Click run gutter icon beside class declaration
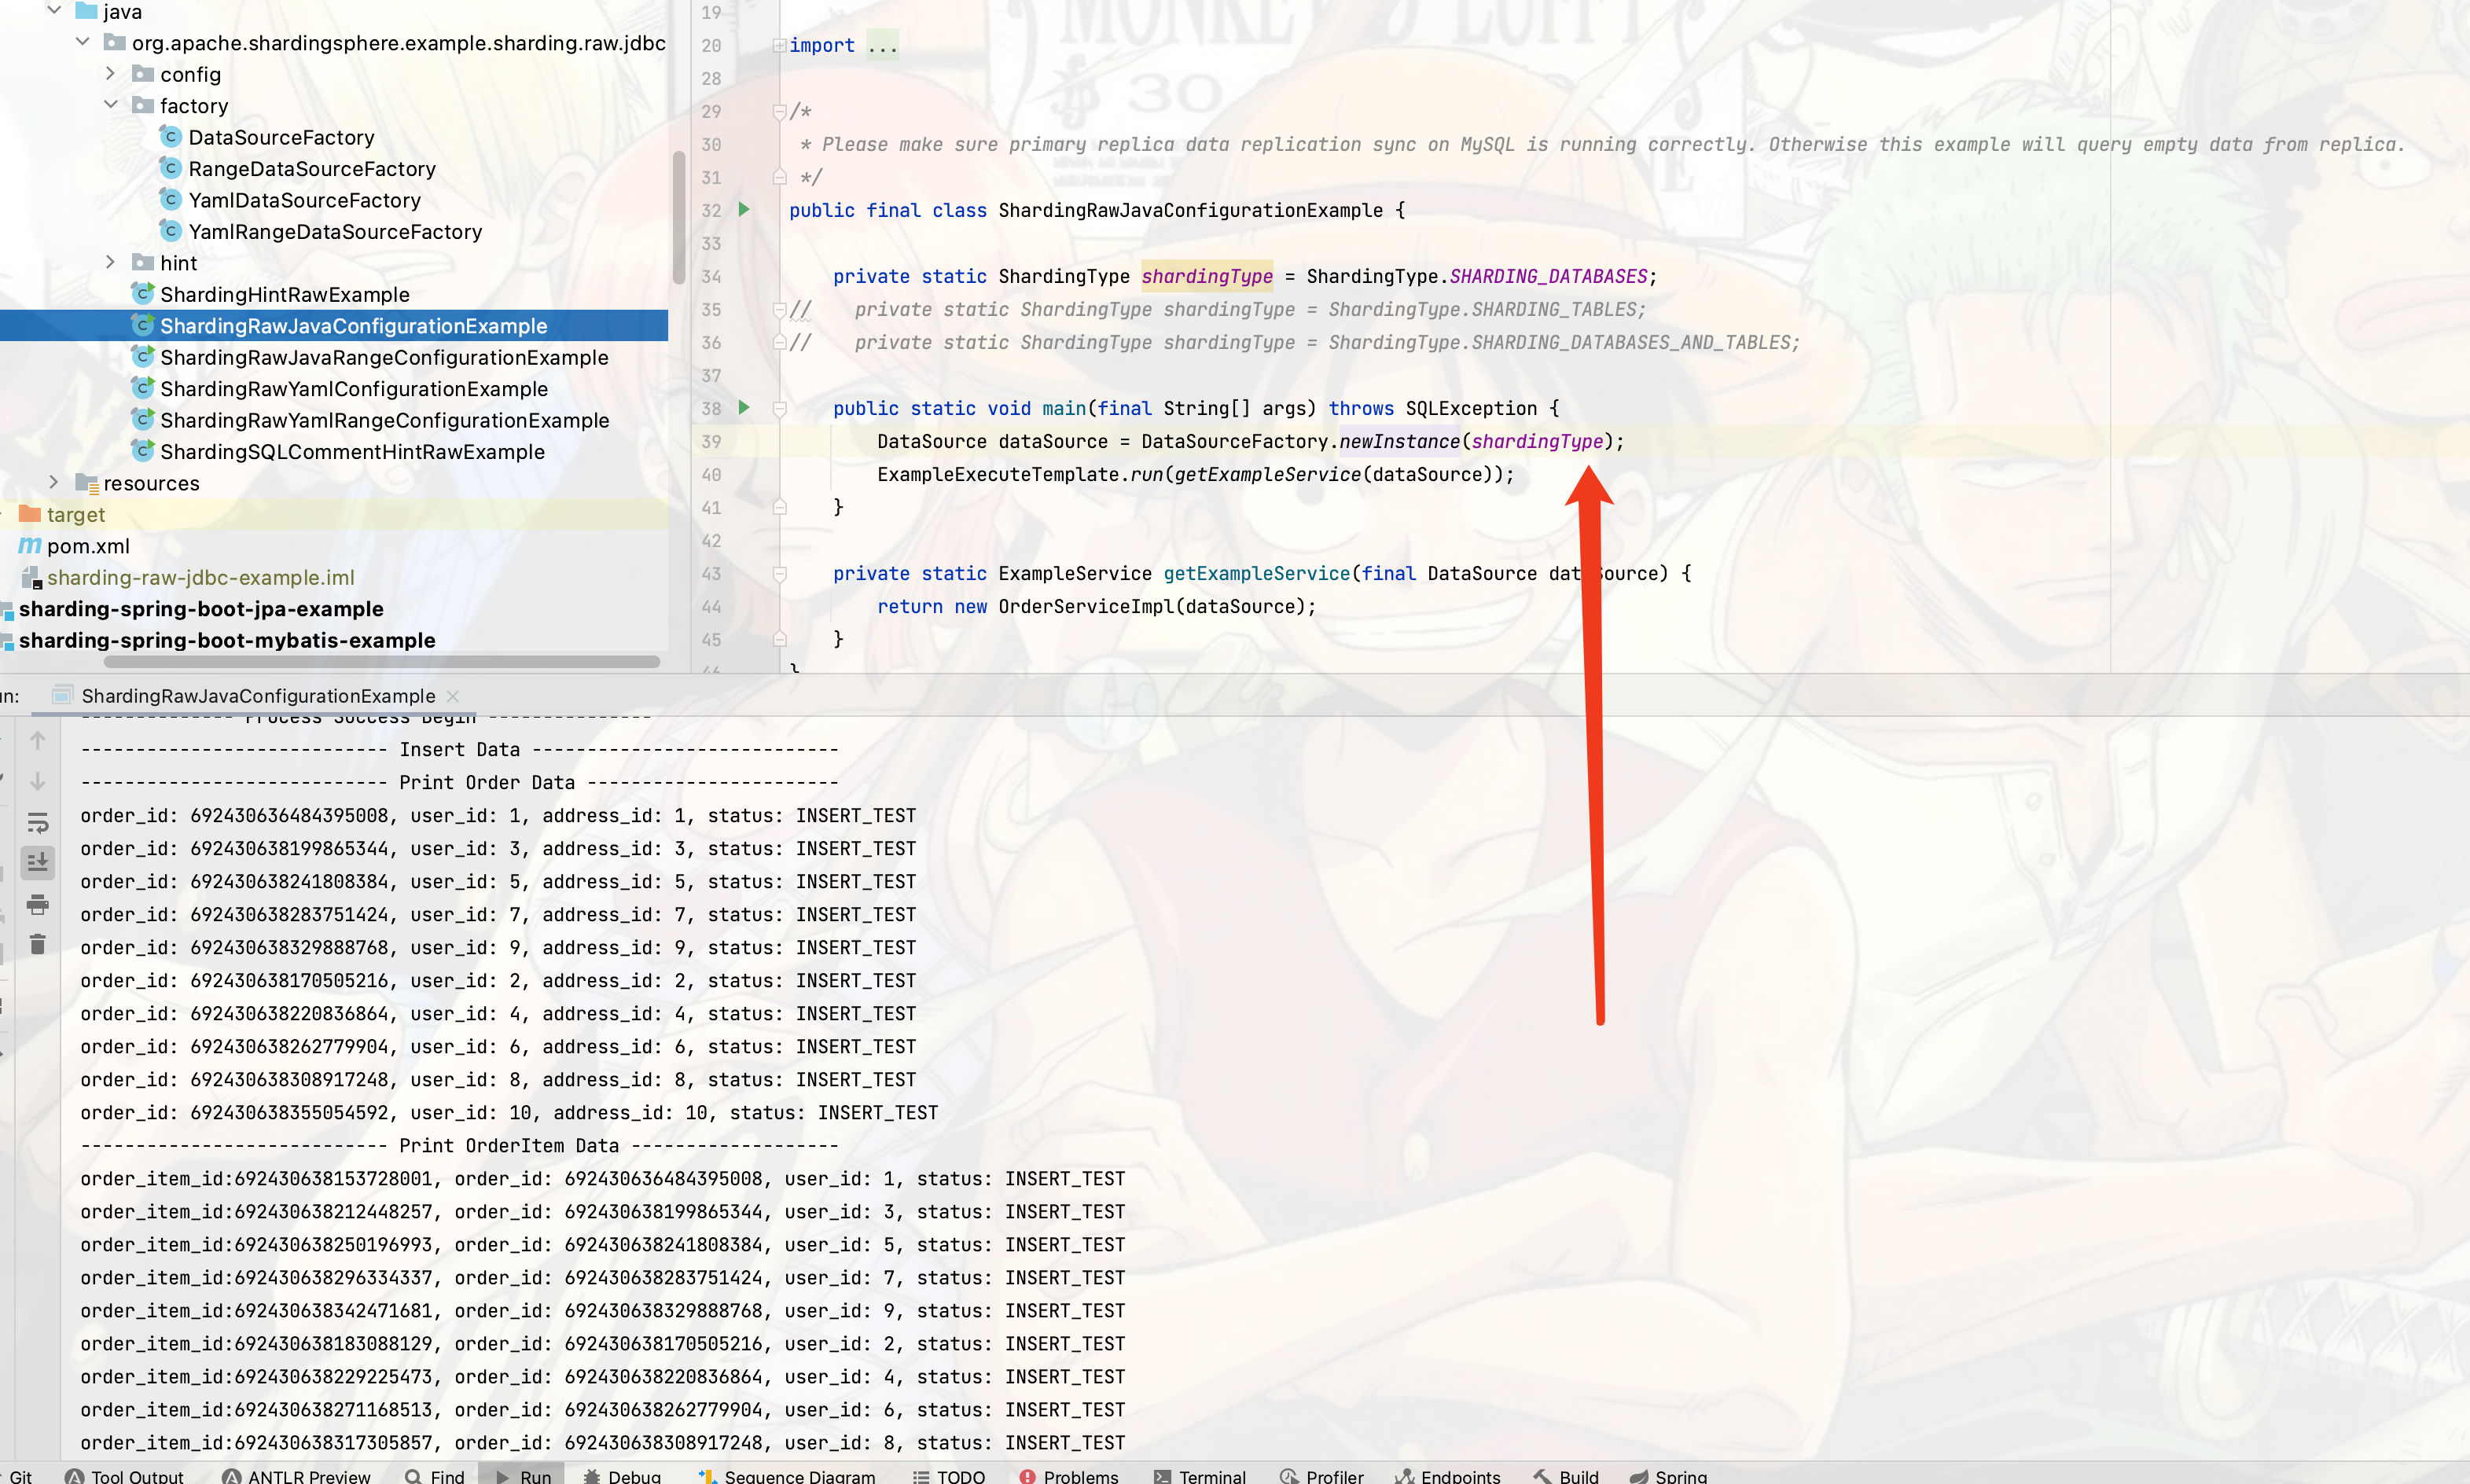 (744, 210)
